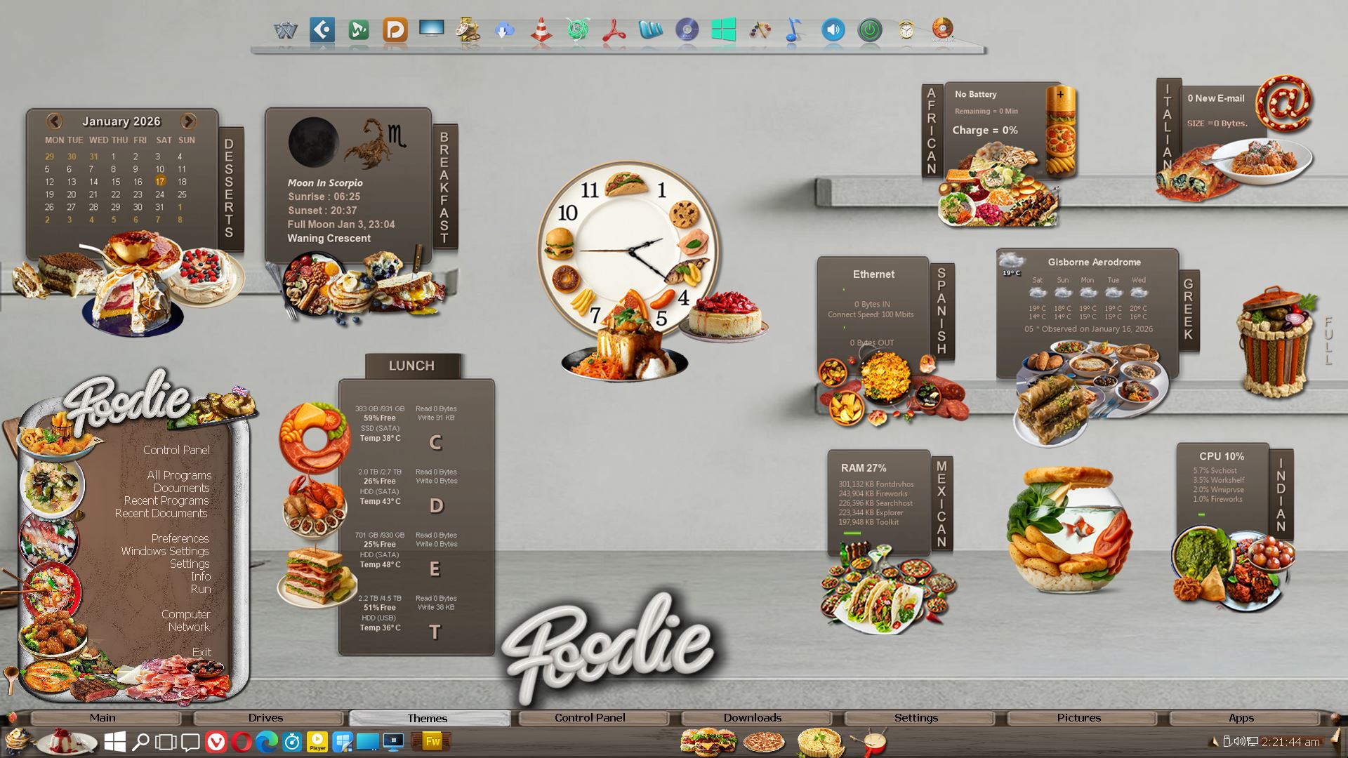Launch Vivaldi browser from the taskbar
1348x758 pixels.
[x=216, y=742]
